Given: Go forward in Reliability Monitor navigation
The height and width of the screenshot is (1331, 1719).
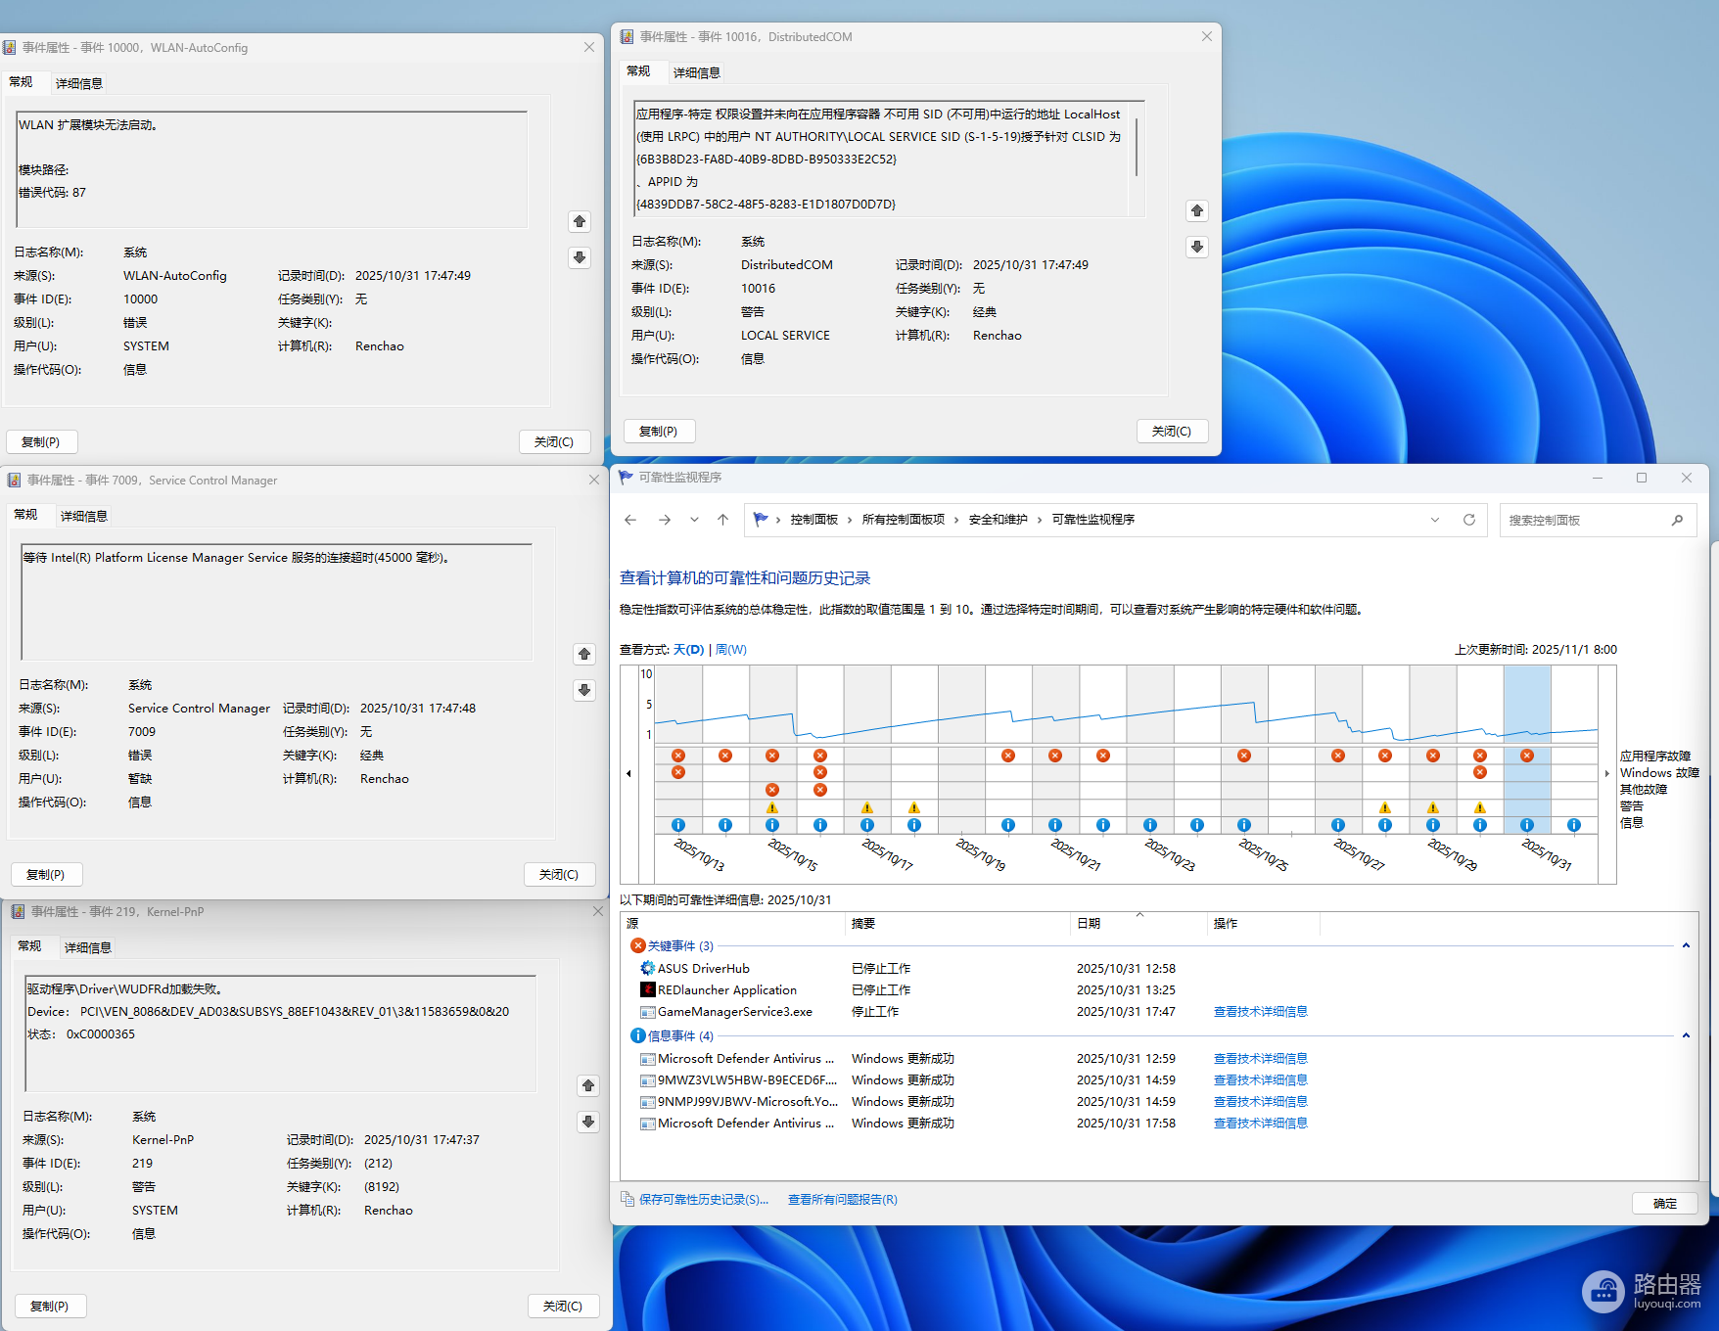Looking at the screenshot, I should (665, 520).
